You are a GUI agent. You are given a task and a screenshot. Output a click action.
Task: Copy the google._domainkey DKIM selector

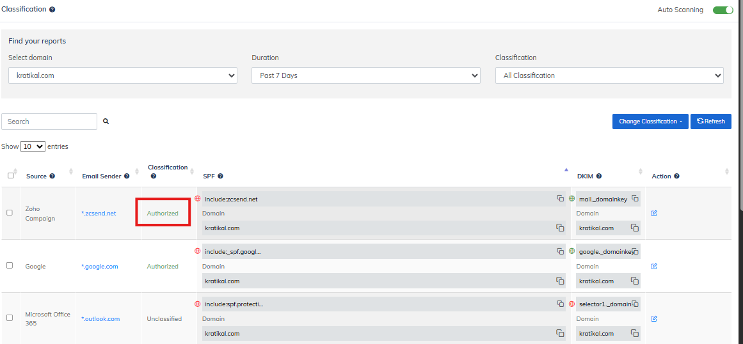click(x=635, y=252)
